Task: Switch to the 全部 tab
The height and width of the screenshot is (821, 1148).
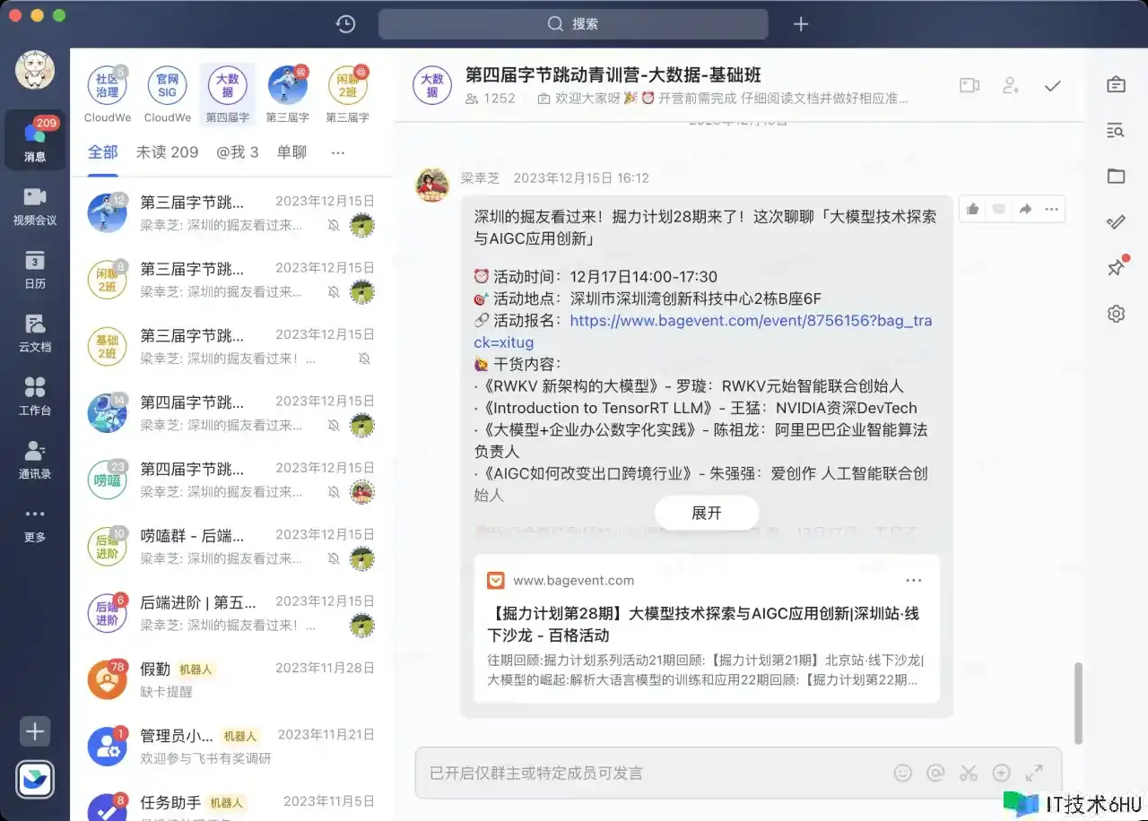Action: pyautogui.click(x=103, y=152)
